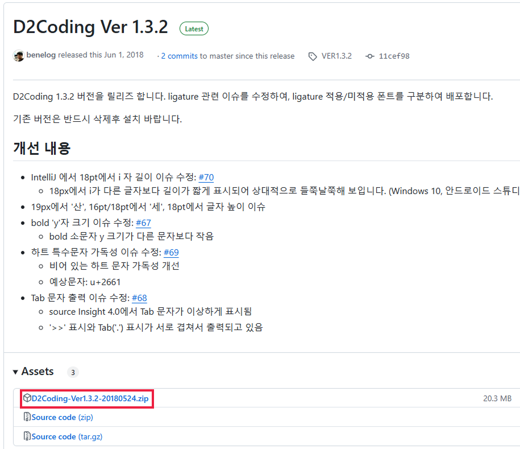Open issue #68 link
The width and height of the screenshot is (520, 449).
[139, 298]
